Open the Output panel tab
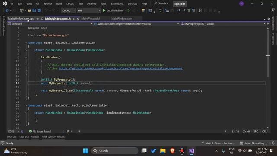This screenshot has height=156, width=277. (35, 137)
